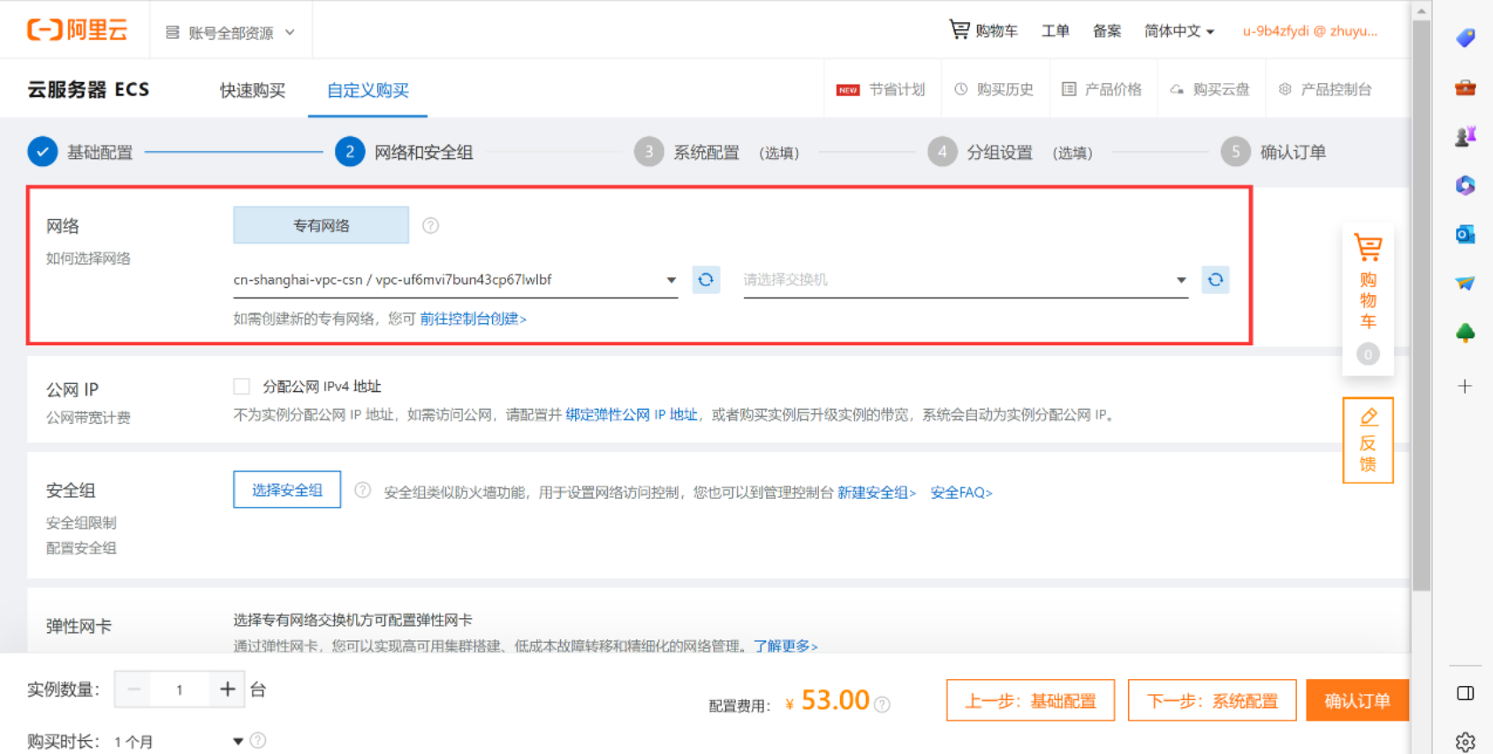Follow the 前往控制台创建 link
The image size is (1493, 754).
click(x=473, y=319)
